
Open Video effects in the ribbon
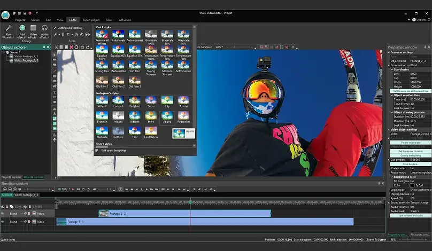(33, 32)
